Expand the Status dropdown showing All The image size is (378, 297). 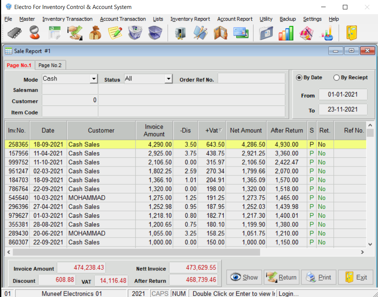168,79
